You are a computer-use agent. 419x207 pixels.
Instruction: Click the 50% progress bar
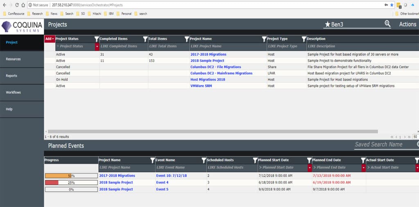[x=71, y=176]
